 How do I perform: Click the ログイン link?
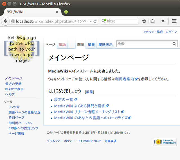(171, 32)
